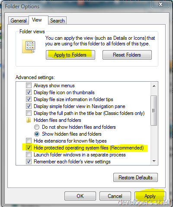Check Hide extensions for known file types
The height and width of the screenshot is (207, 173).
point(29,141)
